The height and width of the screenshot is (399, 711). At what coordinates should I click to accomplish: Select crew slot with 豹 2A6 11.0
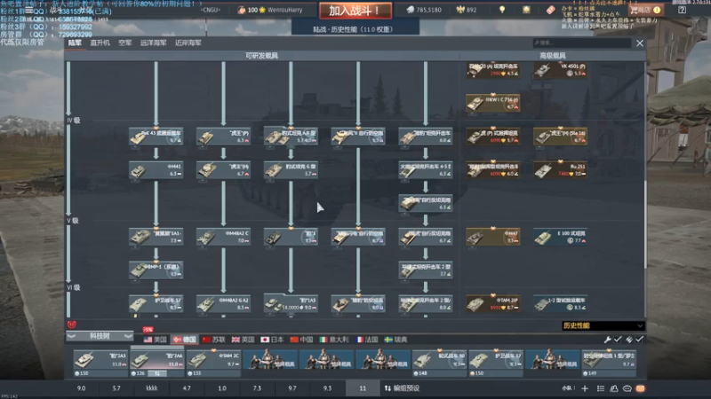point(157,363)
